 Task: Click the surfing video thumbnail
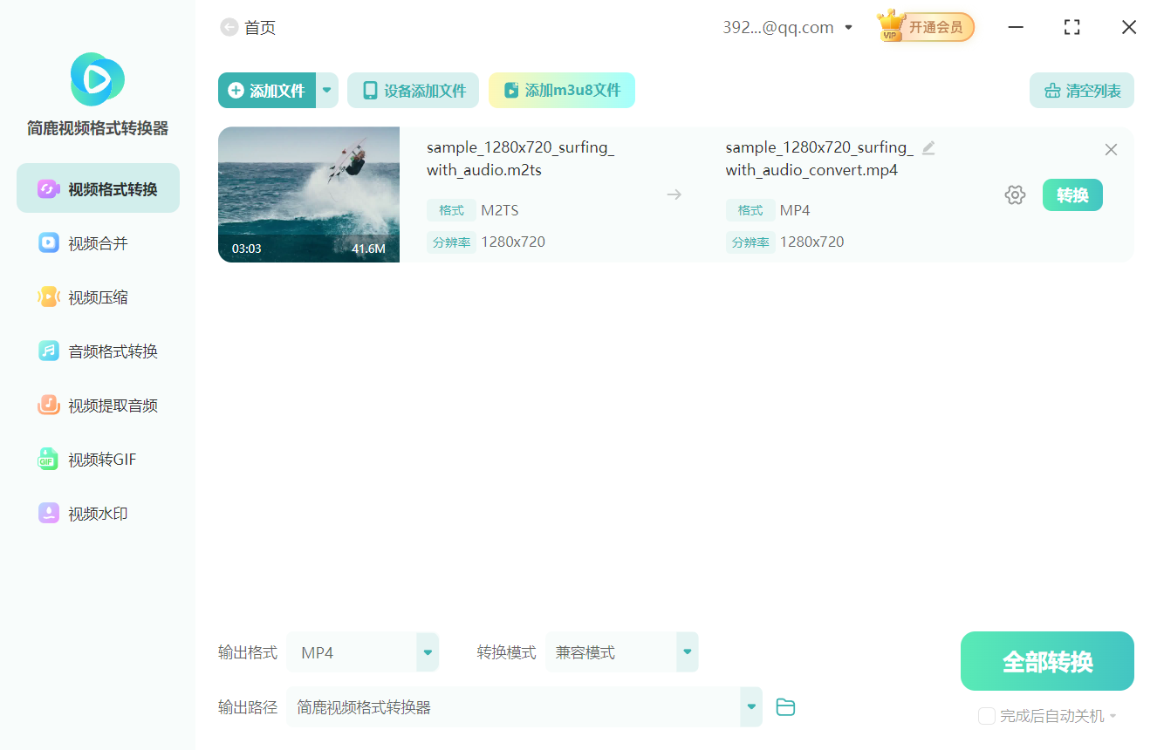[309, 194]
